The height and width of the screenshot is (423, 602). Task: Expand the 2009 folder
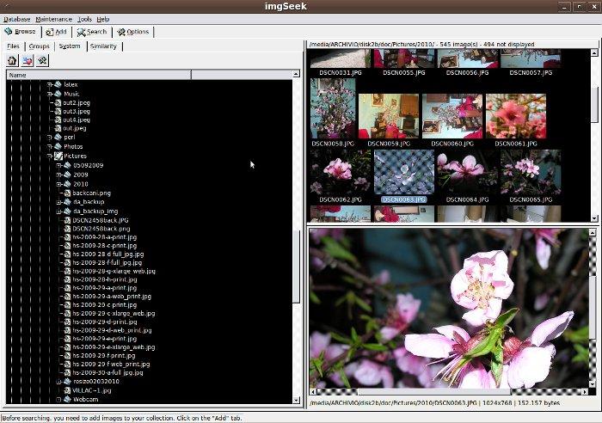pyautogui.click(x=58, y=175)
